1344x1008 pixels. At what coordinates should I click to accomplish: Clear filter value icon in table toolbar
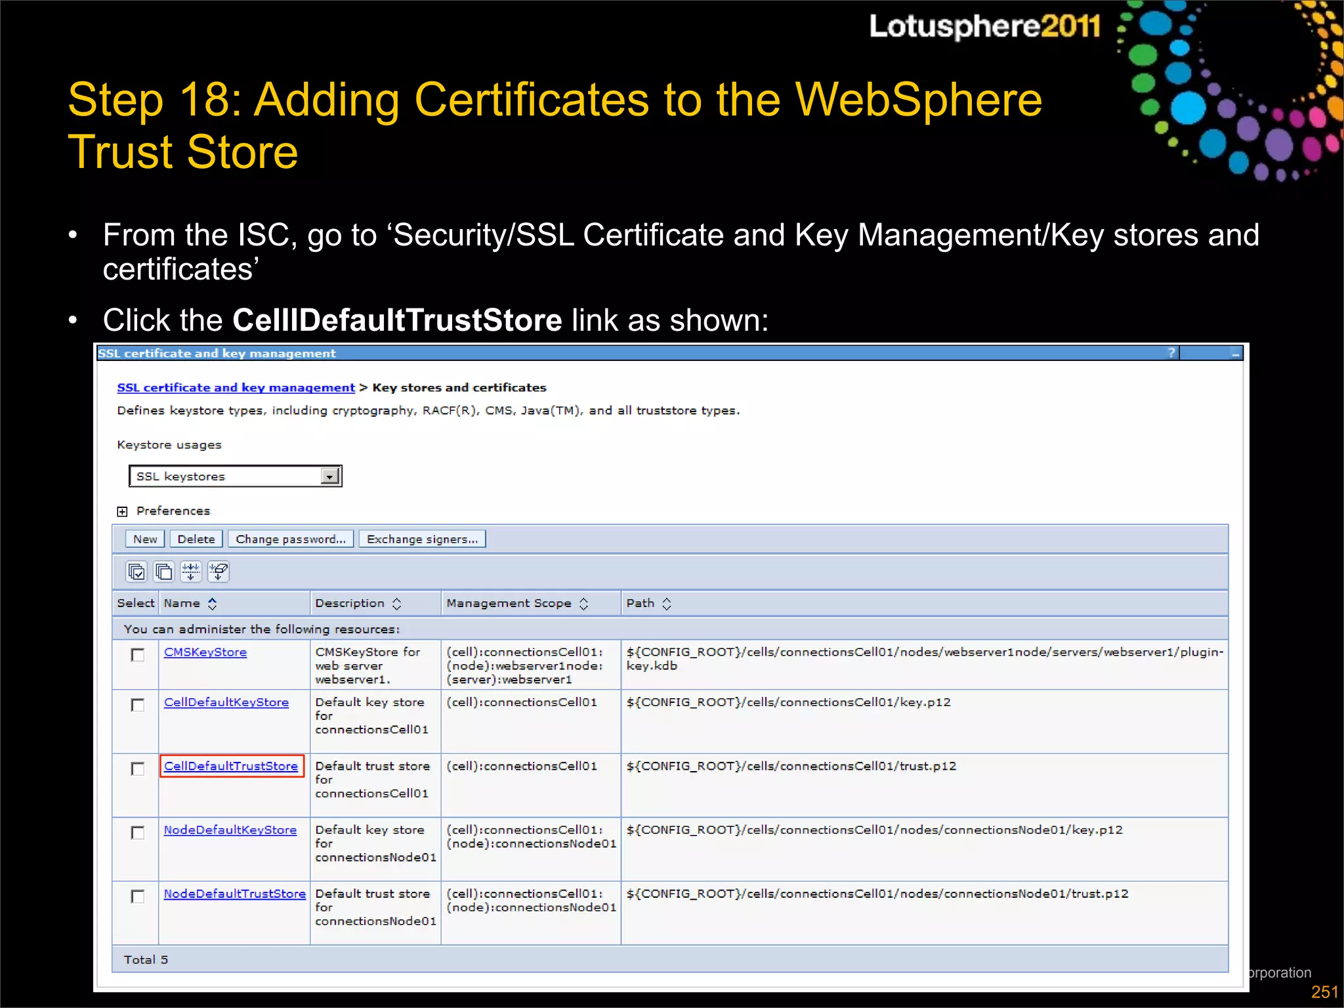click(219, 572)
